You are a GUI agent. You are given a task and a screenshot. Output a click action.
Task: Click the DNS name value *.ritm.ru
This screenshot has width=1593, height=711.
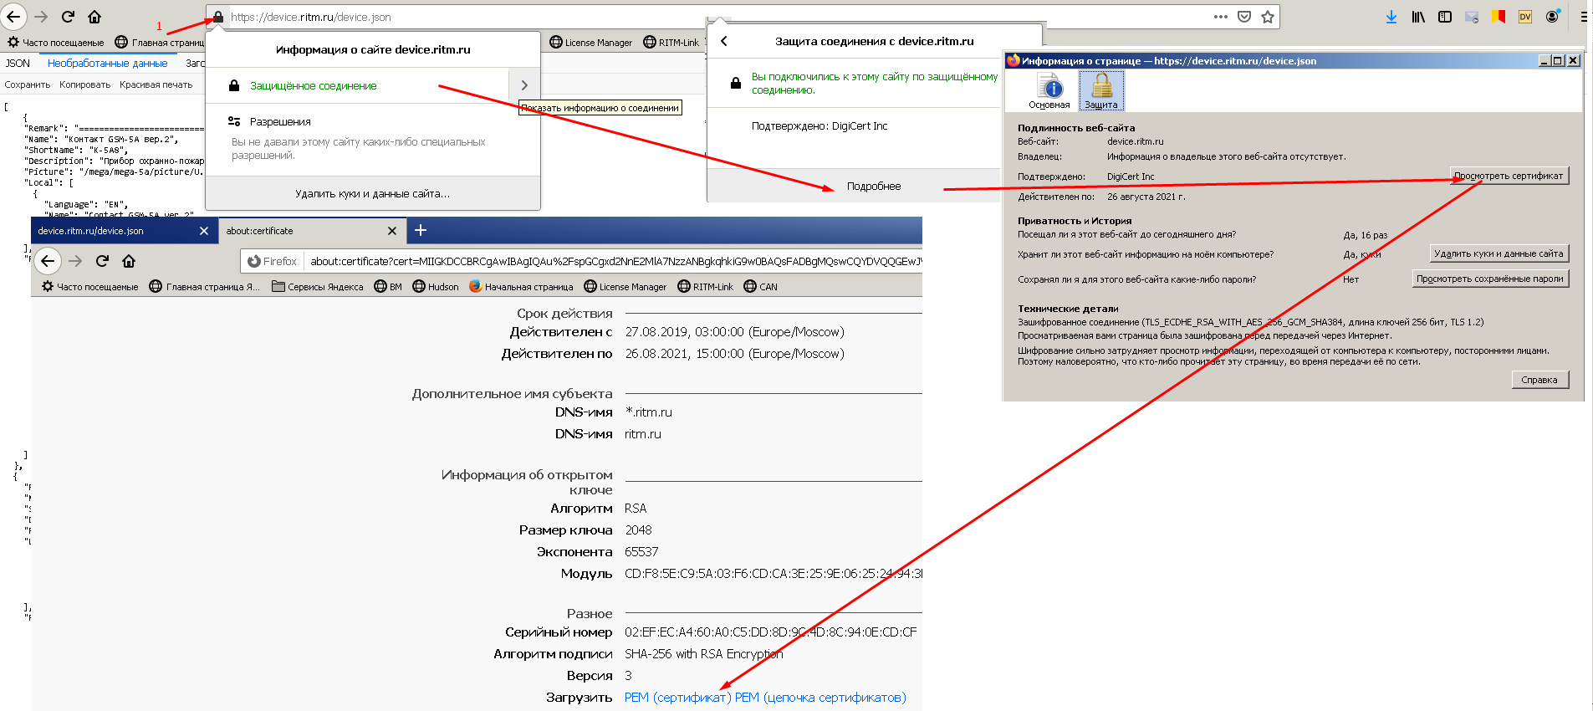(x=649, y=412)
